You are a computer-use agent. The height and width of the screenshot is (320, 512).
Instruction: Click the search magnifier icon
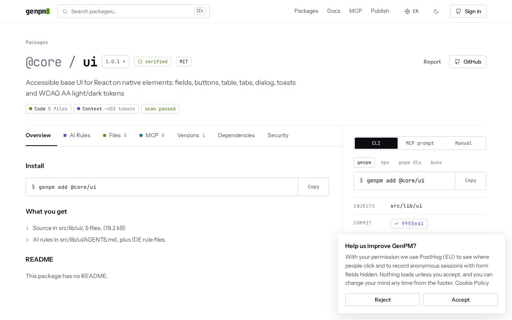tap(65, 11)
